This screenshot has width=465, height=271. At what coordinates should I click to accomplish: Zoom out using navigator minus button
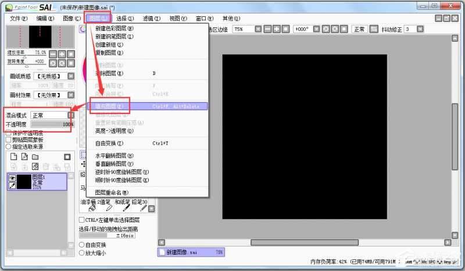click(x=53, y=54)
